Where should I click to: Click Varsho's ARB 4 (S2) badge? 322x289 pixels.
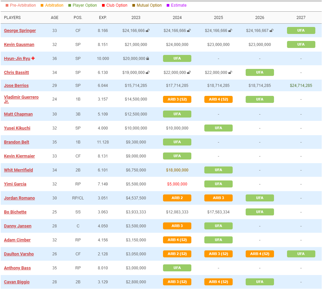point(260,254)
